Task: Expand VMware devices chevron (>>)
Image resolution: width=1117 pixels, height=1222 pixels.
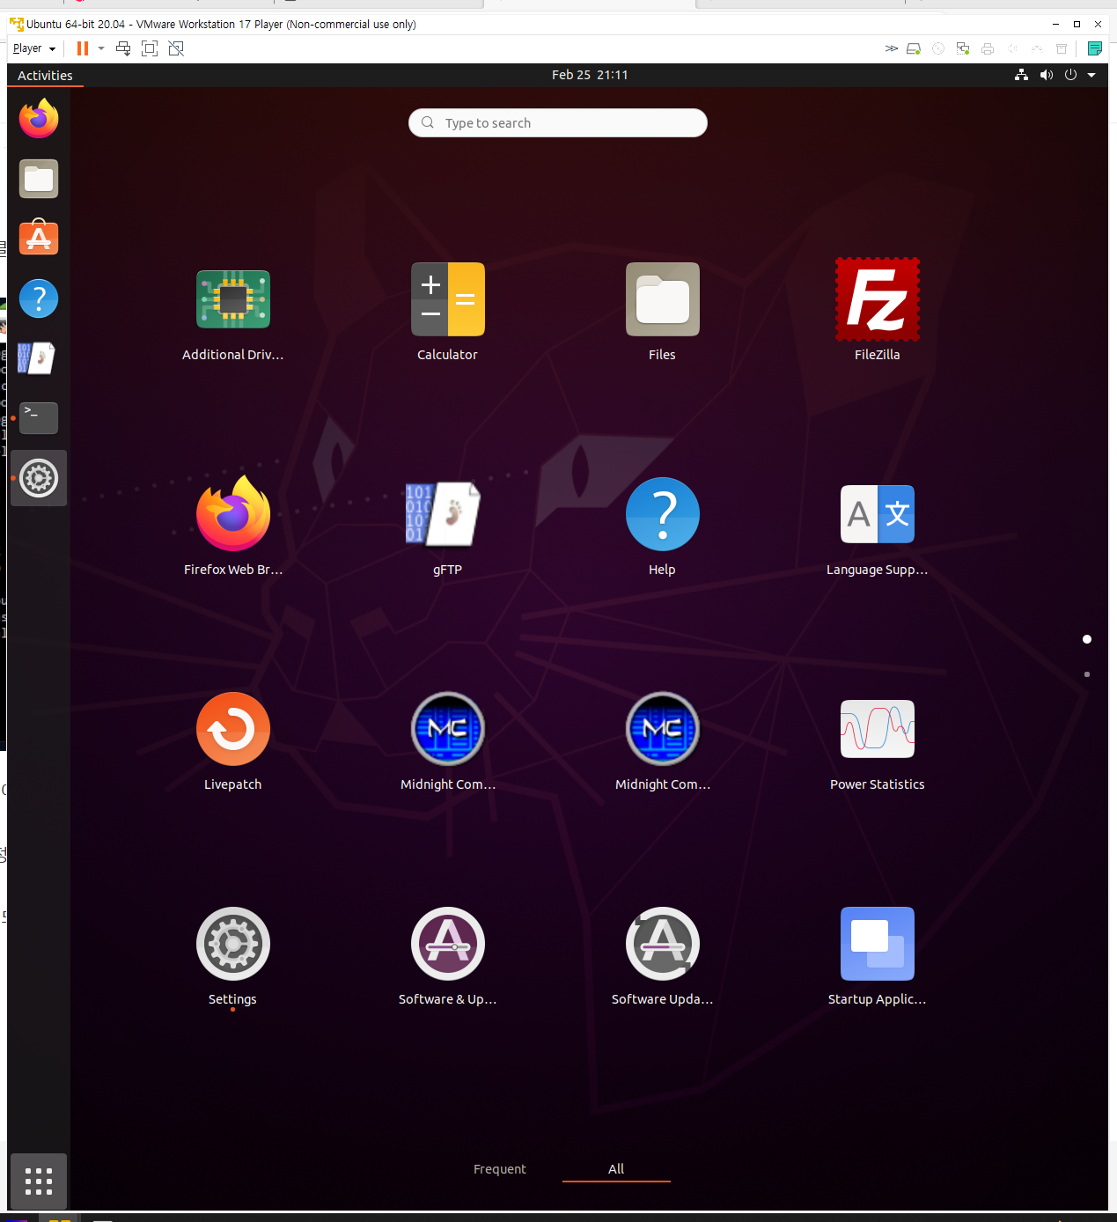Action: pyautogui.click(x=892, y=48)
